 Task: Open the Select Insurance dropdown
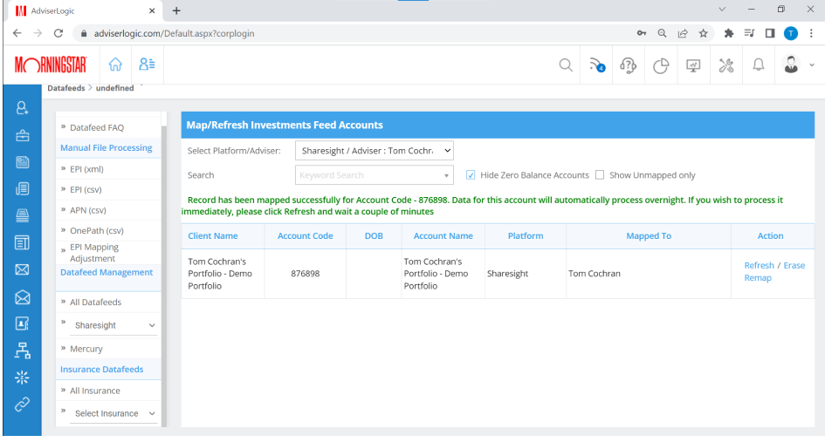[x=113, y=413]
